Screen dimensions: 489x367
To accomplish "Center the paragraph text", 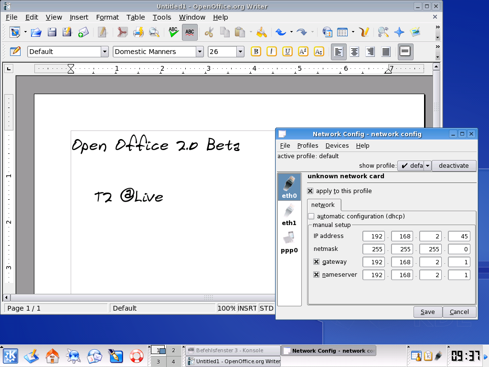I will point(354,52).
